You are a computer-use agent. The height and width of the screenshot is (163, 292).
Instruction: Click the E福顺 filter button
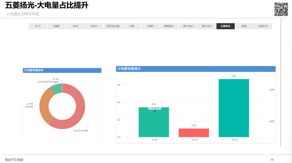click(56, 26)
